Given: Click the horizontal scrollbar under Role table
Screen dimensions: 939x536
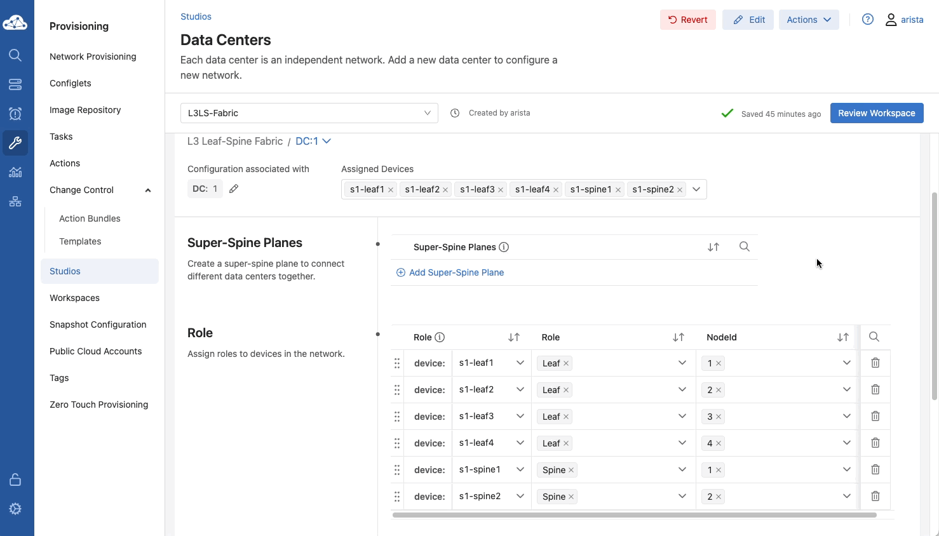Looking at the screenshot, I should point(634,515).
